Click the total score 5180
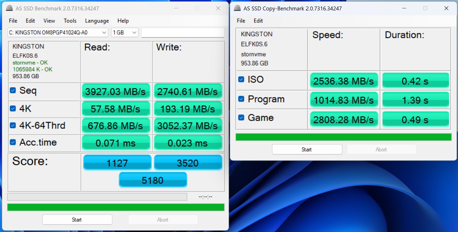This screenshot has width=458, height=232. 153,180
